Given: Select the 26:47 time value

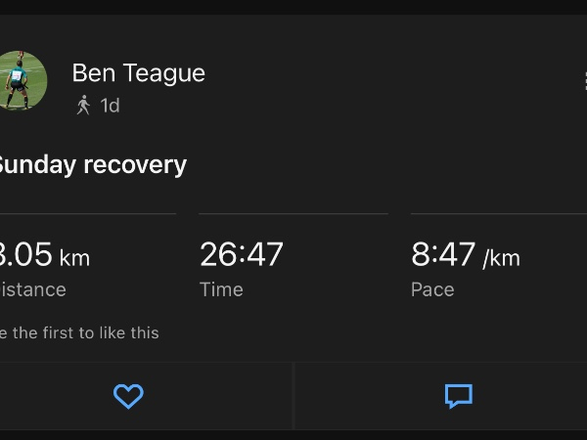Looking at the screenshot, I should [x=242, y=254].
